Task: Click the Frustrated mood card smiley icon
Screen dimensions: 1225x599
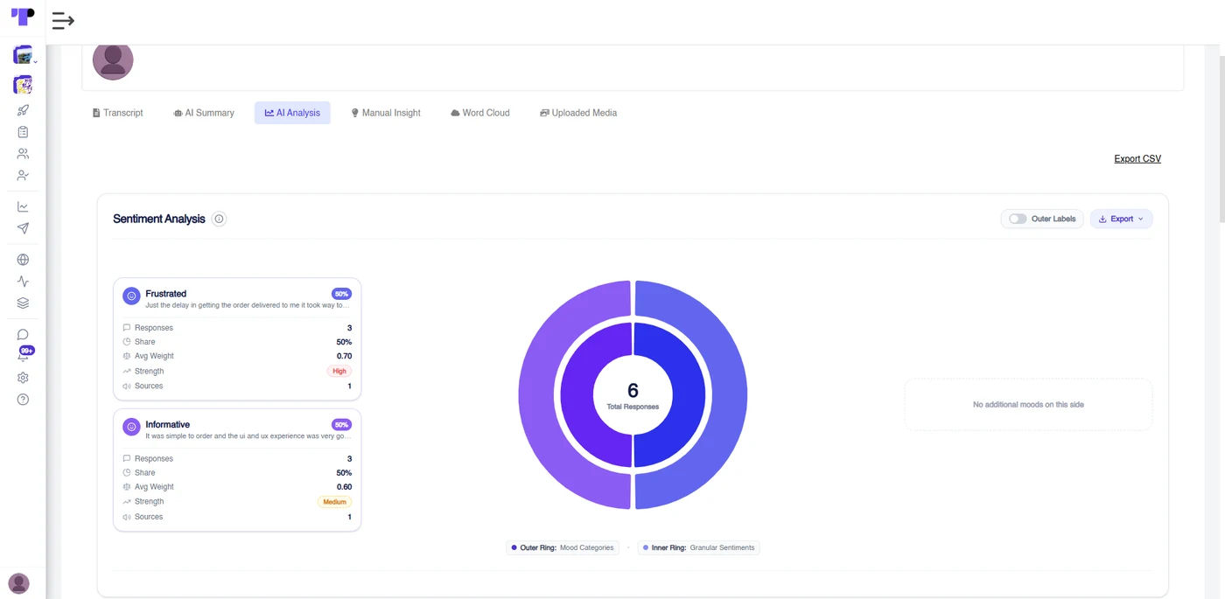Action: click(x=131, y=296)
